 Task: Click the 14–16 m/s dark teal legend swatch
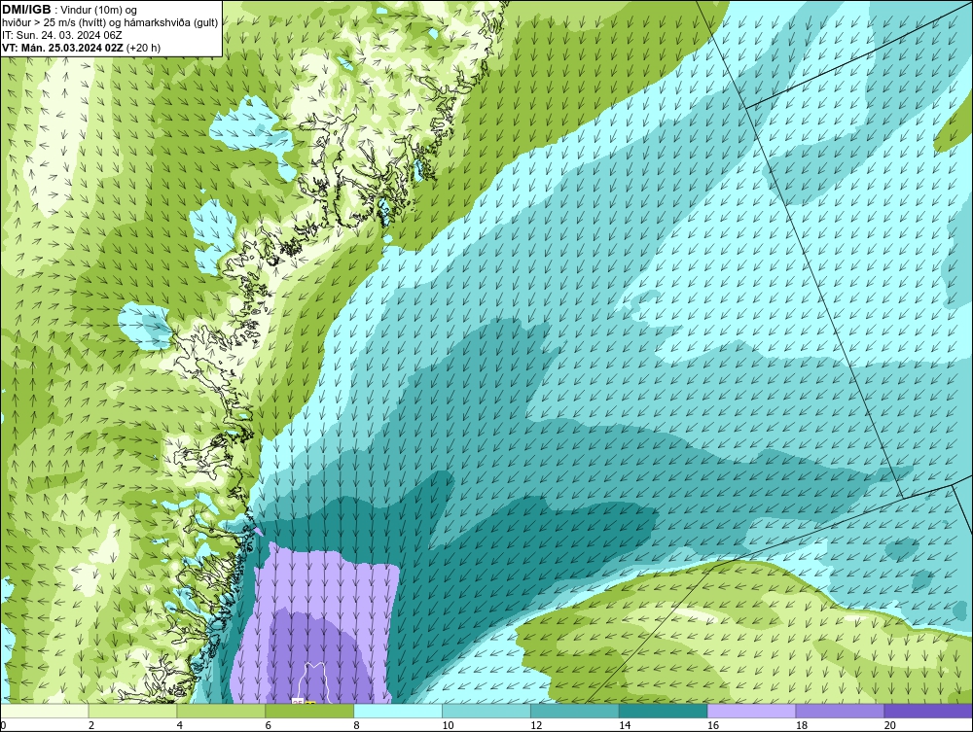664,711
